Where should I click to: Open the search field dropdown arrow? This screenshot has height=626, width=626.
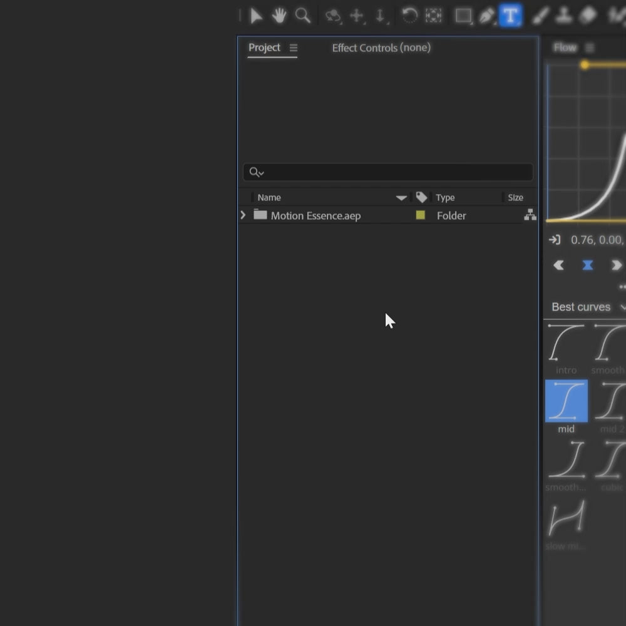coord(260,172)
